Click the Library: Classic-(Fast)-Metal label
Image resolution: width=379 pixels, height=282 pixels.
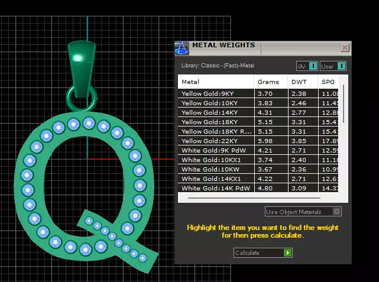(218, 66)
